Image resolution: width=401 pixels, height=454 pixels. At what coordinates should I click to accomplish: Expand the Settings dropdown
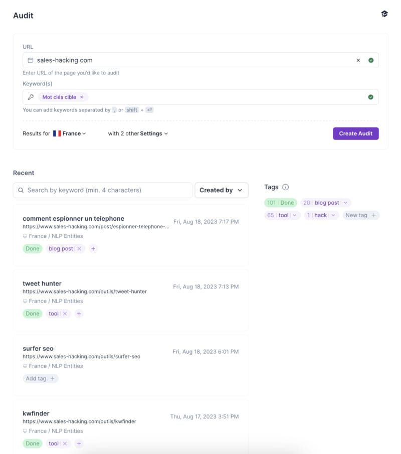152,133
